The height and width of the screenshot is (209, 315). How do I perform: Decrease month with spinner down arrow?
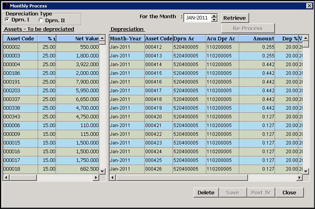(x=215, y=20)
